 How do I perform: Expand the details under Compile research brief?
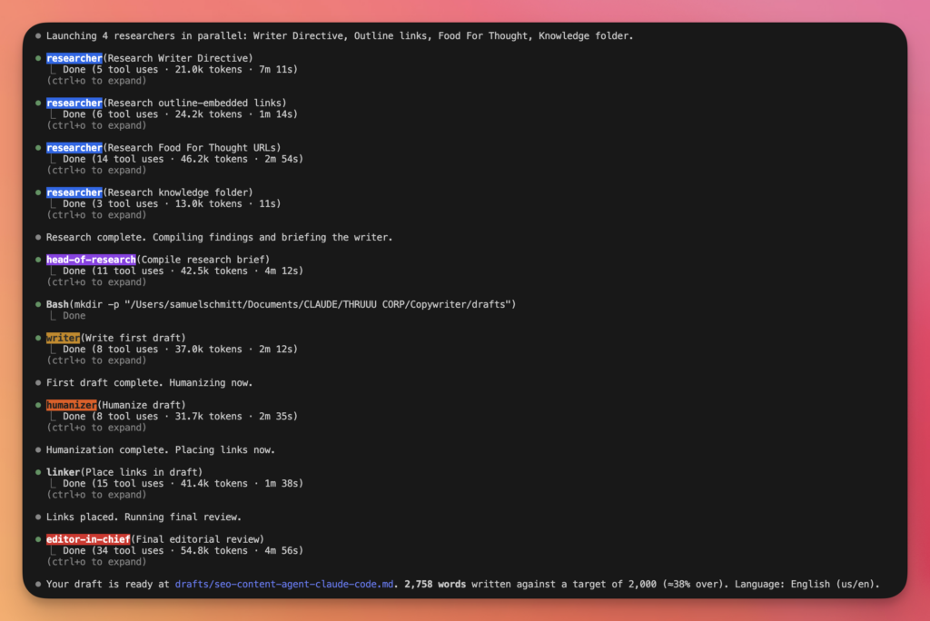tap(96, 282)
